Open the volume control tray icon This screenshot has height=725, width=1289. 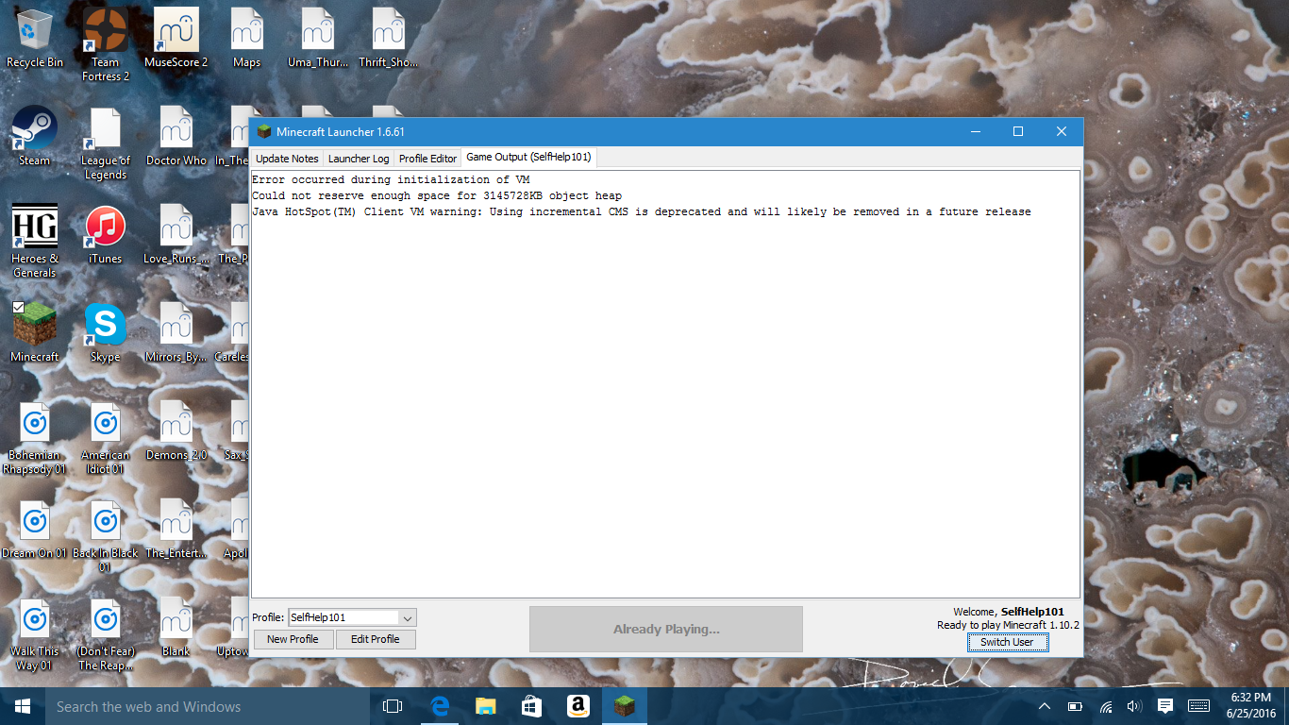click(1134, 706)
